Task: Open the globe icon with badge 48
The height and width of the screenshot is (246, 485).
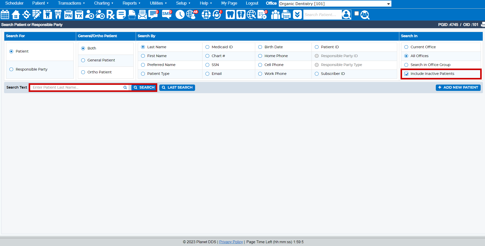Action: pyautogui.click(x=192, y=14)
